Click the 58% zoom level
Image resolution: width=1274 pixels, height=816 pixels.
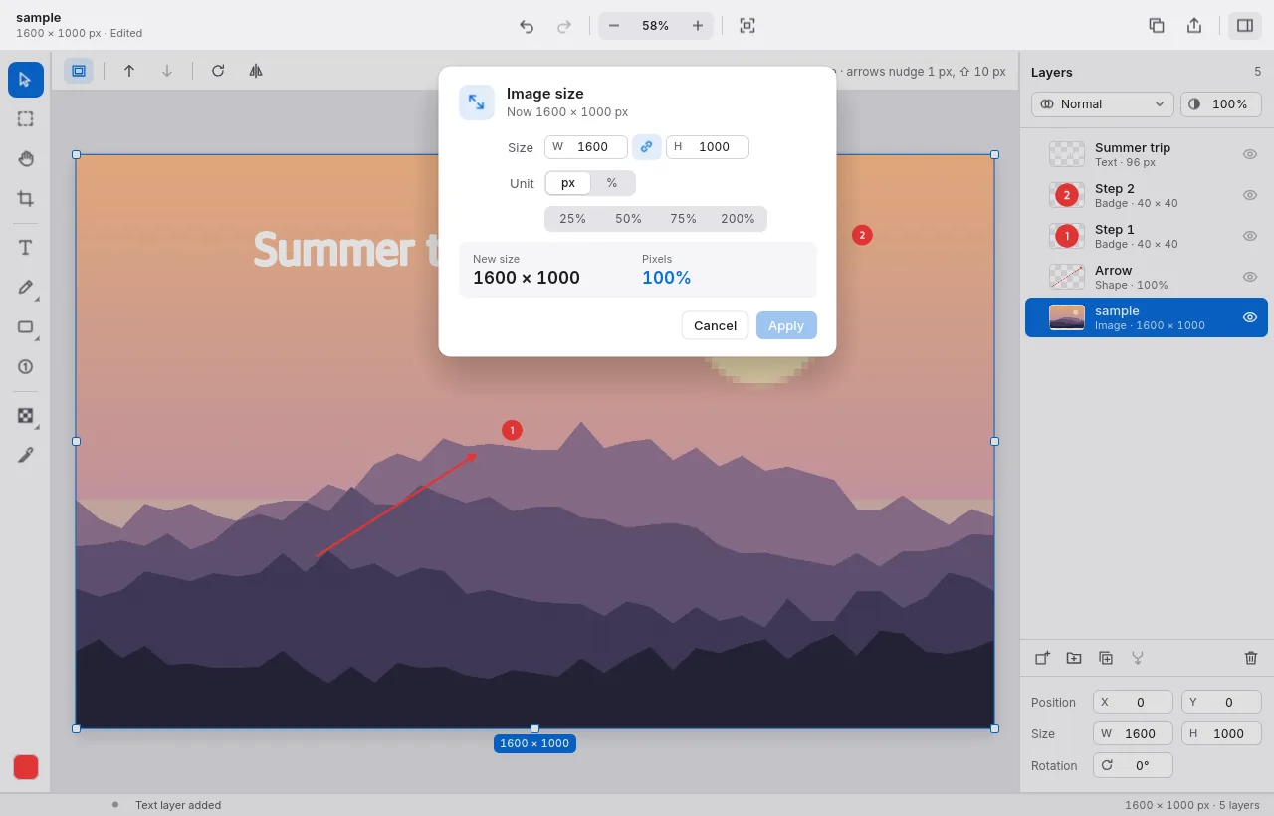[656, 26]
